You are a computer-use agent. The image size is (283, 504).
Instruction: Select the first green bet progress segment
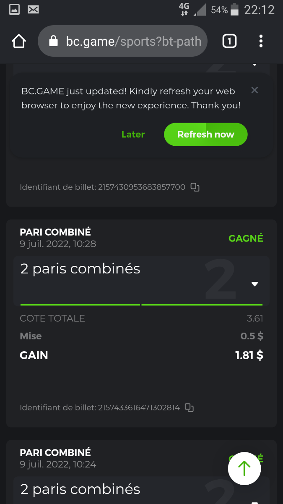pyautogui.click(x=80, y=304)
